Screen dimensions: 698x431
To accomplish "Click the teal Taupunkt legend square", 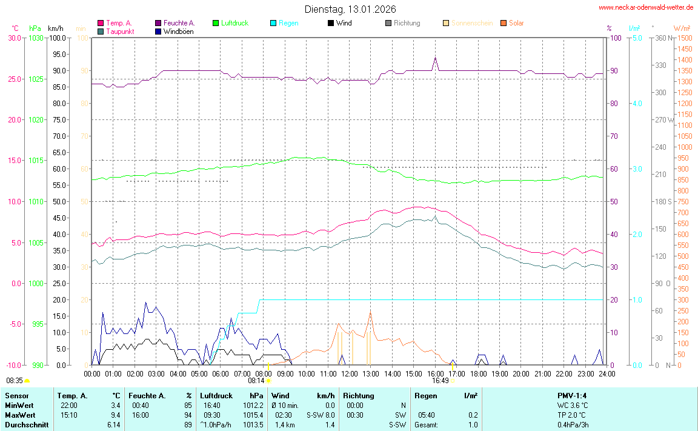I will click(x=101, y=31).
